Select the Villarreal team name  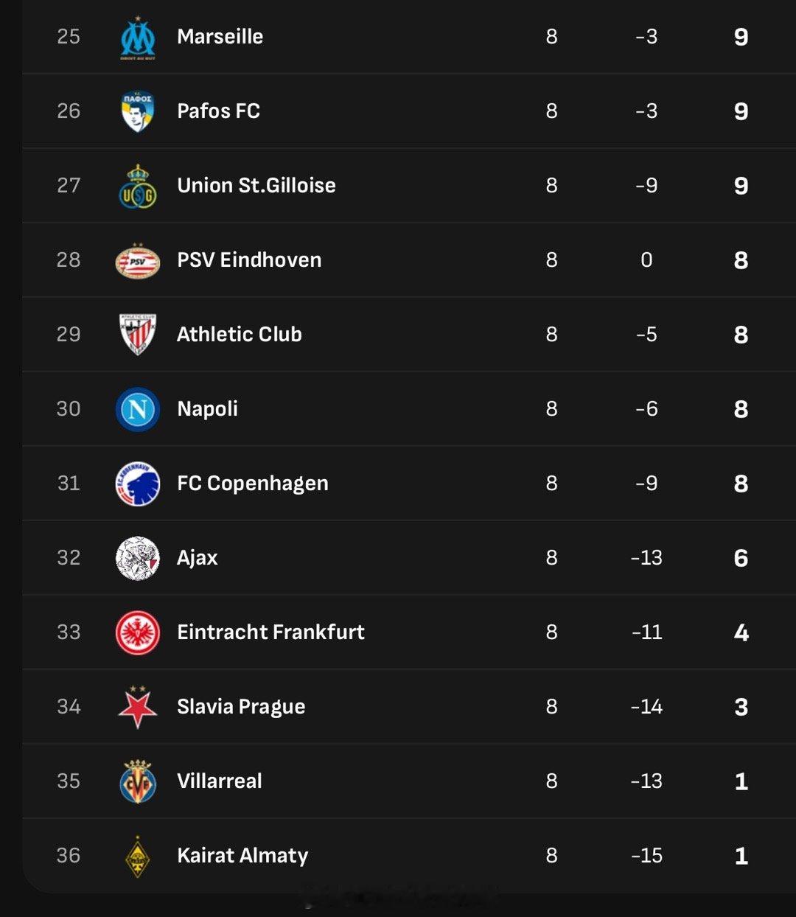220,781
